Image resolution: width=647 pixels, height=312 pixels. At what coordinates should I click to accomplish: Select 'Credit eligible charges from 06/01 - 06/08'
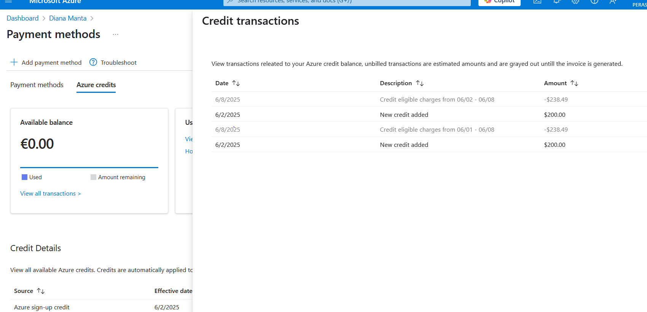437,130
